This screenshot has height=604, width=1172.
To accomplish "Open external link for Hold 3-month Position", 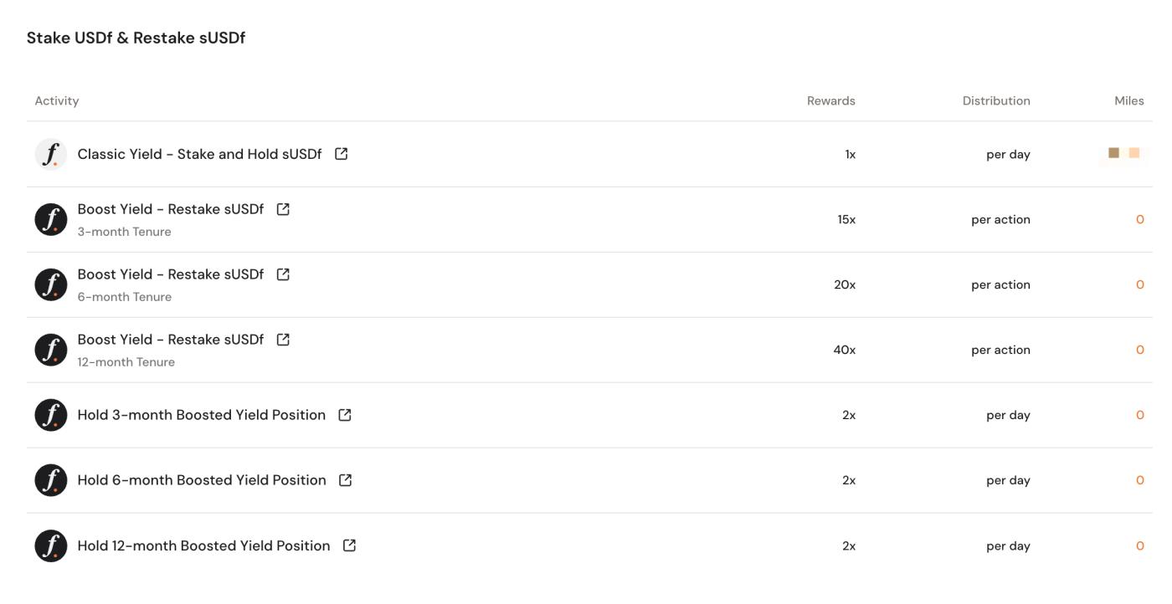I will [345, 415].
